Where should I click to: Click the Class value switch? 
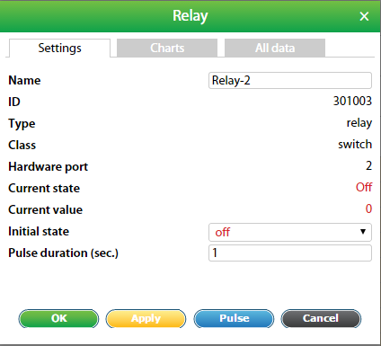[355, 145]
